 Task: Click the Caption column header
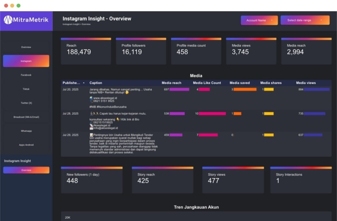point(96,83)
